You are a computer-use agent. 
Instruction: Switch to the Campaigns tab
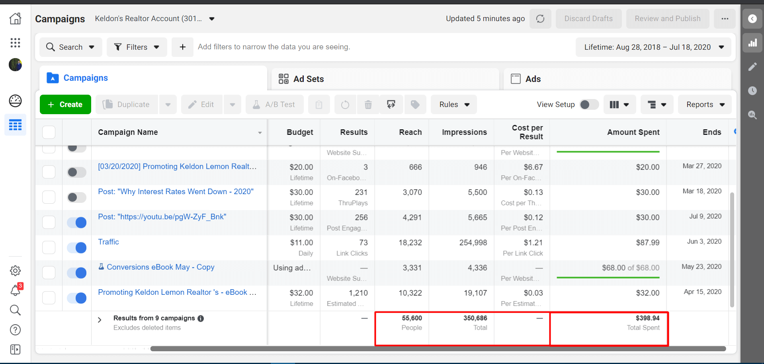click(153, 78)
